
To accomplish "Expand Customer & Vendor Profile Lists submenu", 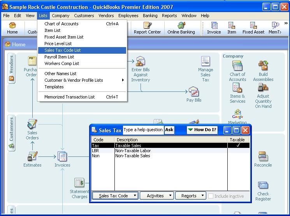I will coord(74,80).
